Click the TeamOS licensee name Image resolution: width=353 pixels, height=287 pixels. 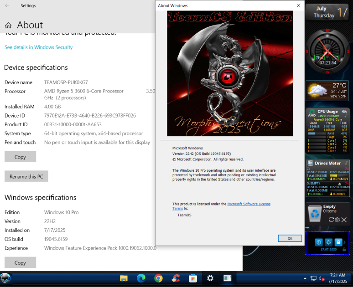(x=184, y=215)
